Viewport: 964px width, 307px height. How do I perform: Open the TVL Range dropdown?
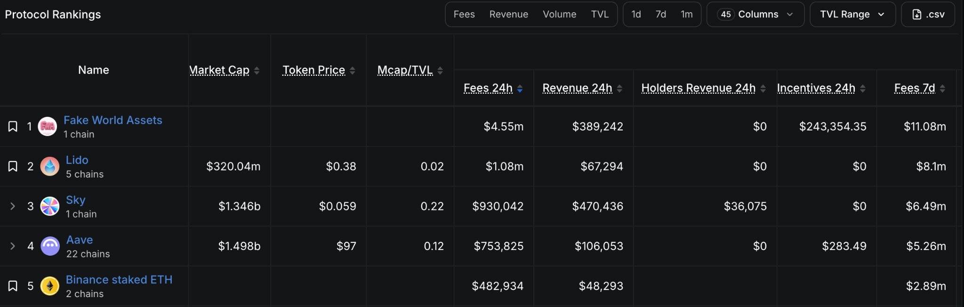(852, 14)
